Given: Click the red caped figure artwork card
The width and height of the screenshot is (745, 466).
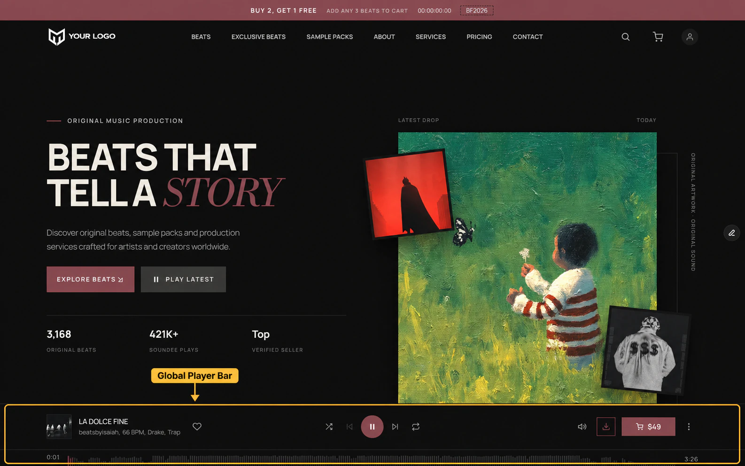Looking at the screenshot, I should [408, 194].
